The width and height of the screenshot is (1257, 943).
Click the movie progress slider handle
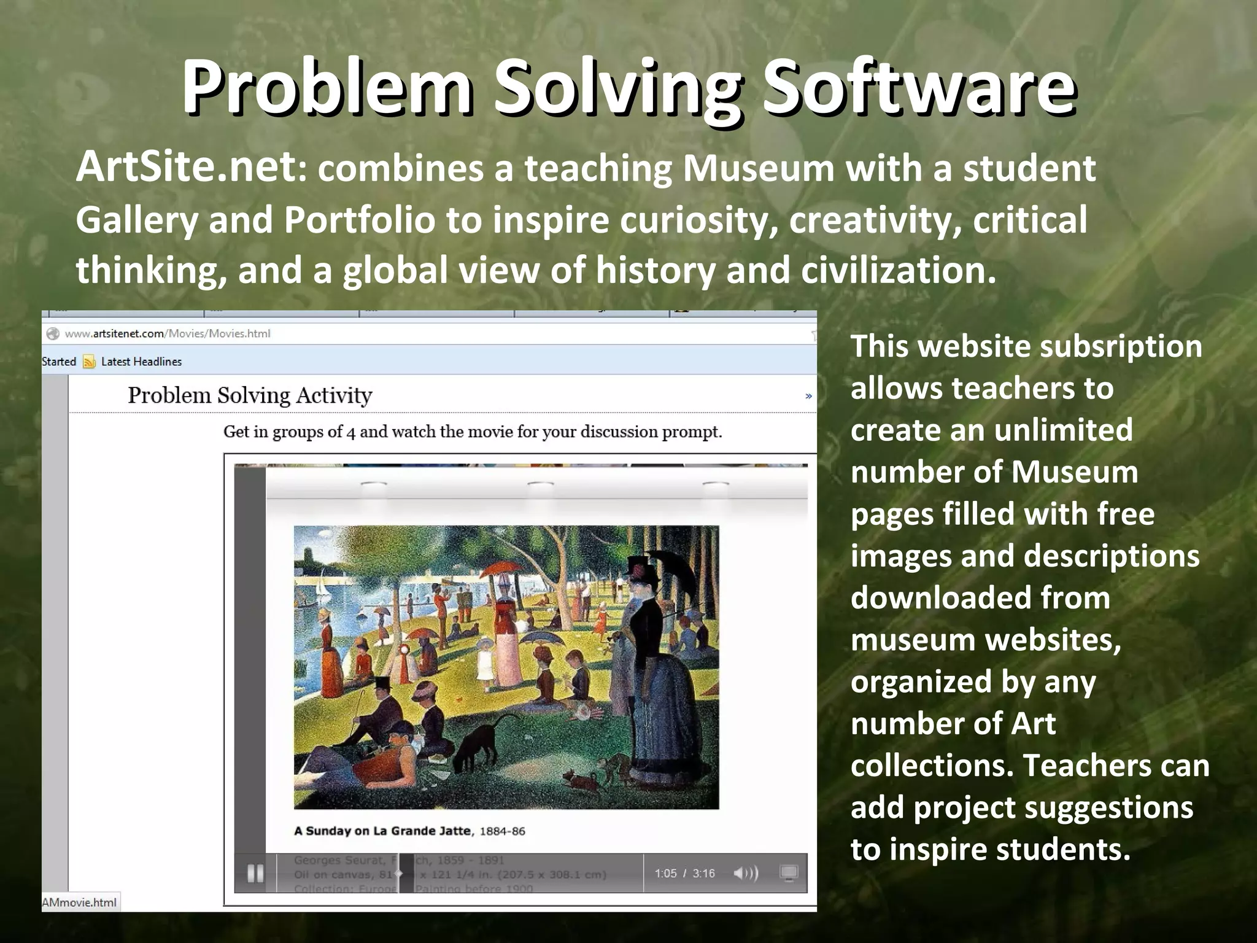tap(400, 873)
